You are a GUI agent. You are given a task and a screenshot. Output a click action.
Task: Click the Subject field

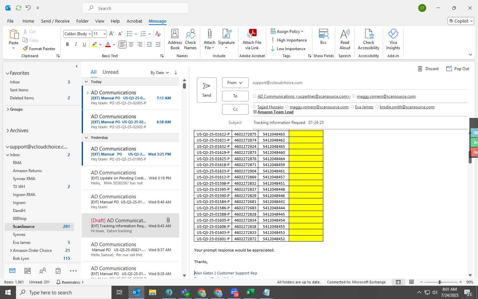point(360,123)
